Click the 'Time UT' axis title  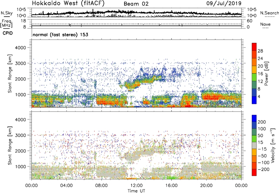point(136,191)
